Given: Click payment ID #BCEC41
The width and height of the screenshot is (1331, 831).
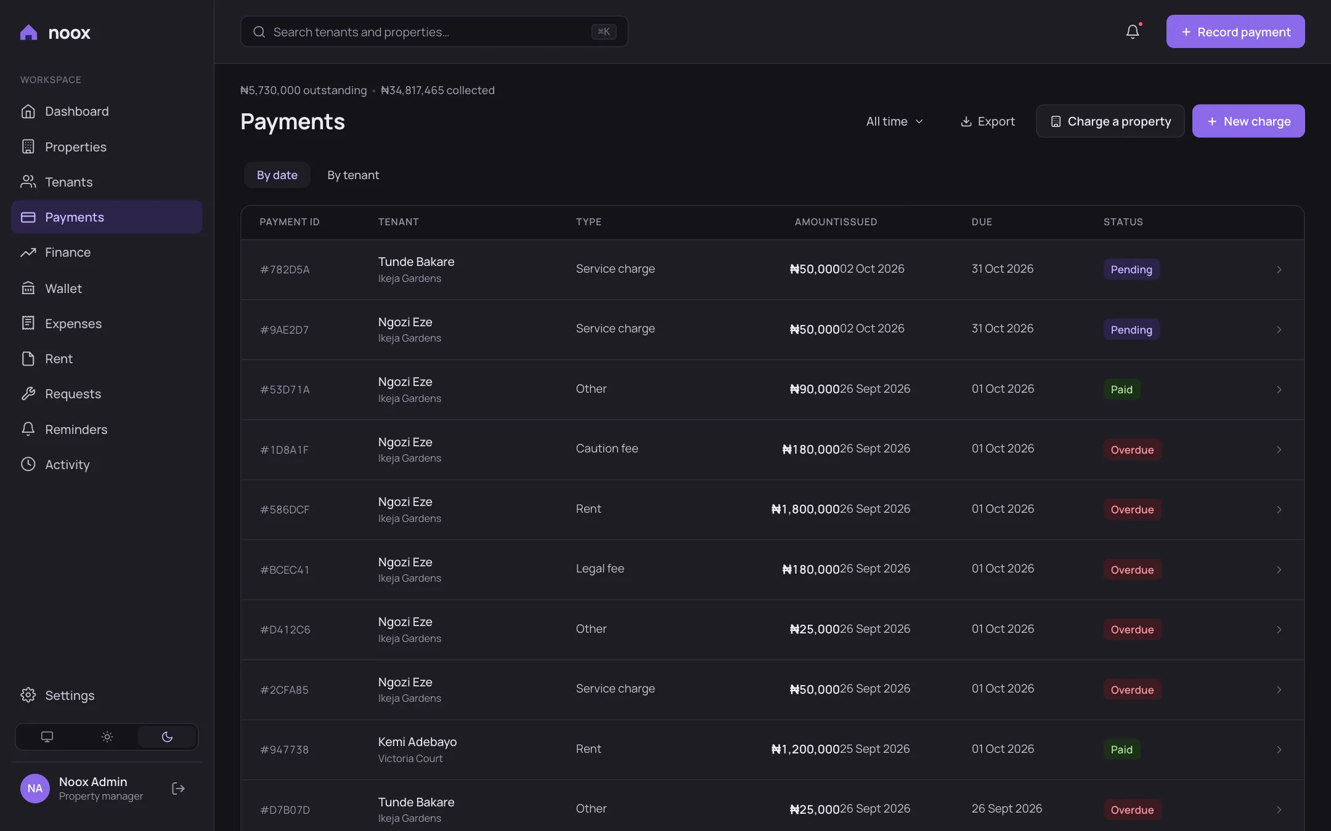Looking at the screenshot, I should (285, 570).
